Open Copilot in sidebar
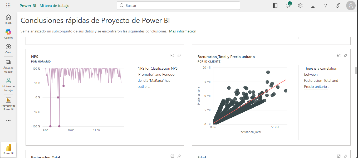The height and width of the screenshot is (158, 358). point(8,34)
